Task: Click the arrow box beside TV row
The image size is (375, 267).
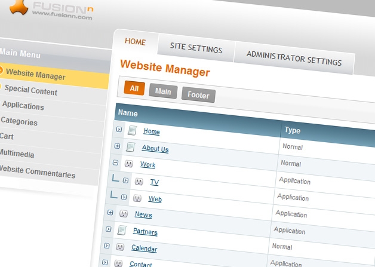Action: (125, 180)
